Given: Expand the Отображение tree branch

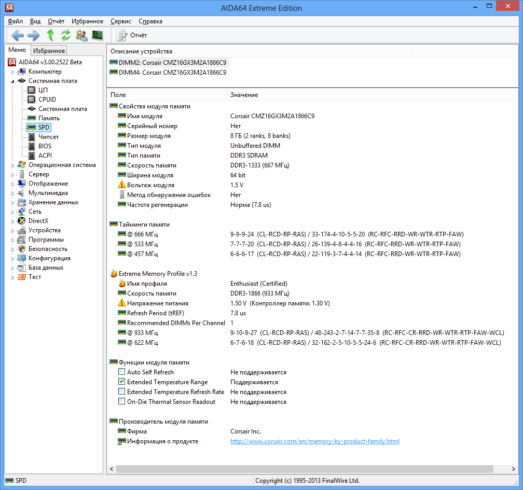Looking at the screenshot, I should (x=12, y=184).
